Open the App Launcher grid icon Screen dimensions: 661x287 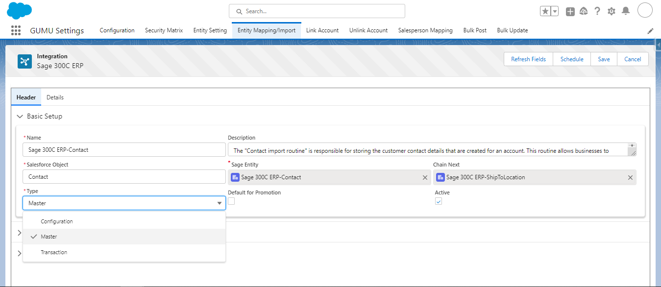[16, 30]
